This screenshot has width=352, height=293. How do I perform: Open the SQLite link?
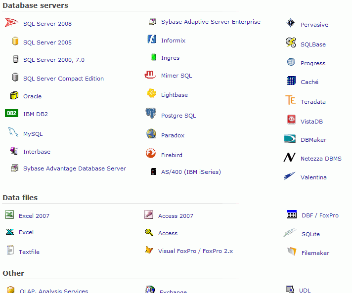pos(310,234)
